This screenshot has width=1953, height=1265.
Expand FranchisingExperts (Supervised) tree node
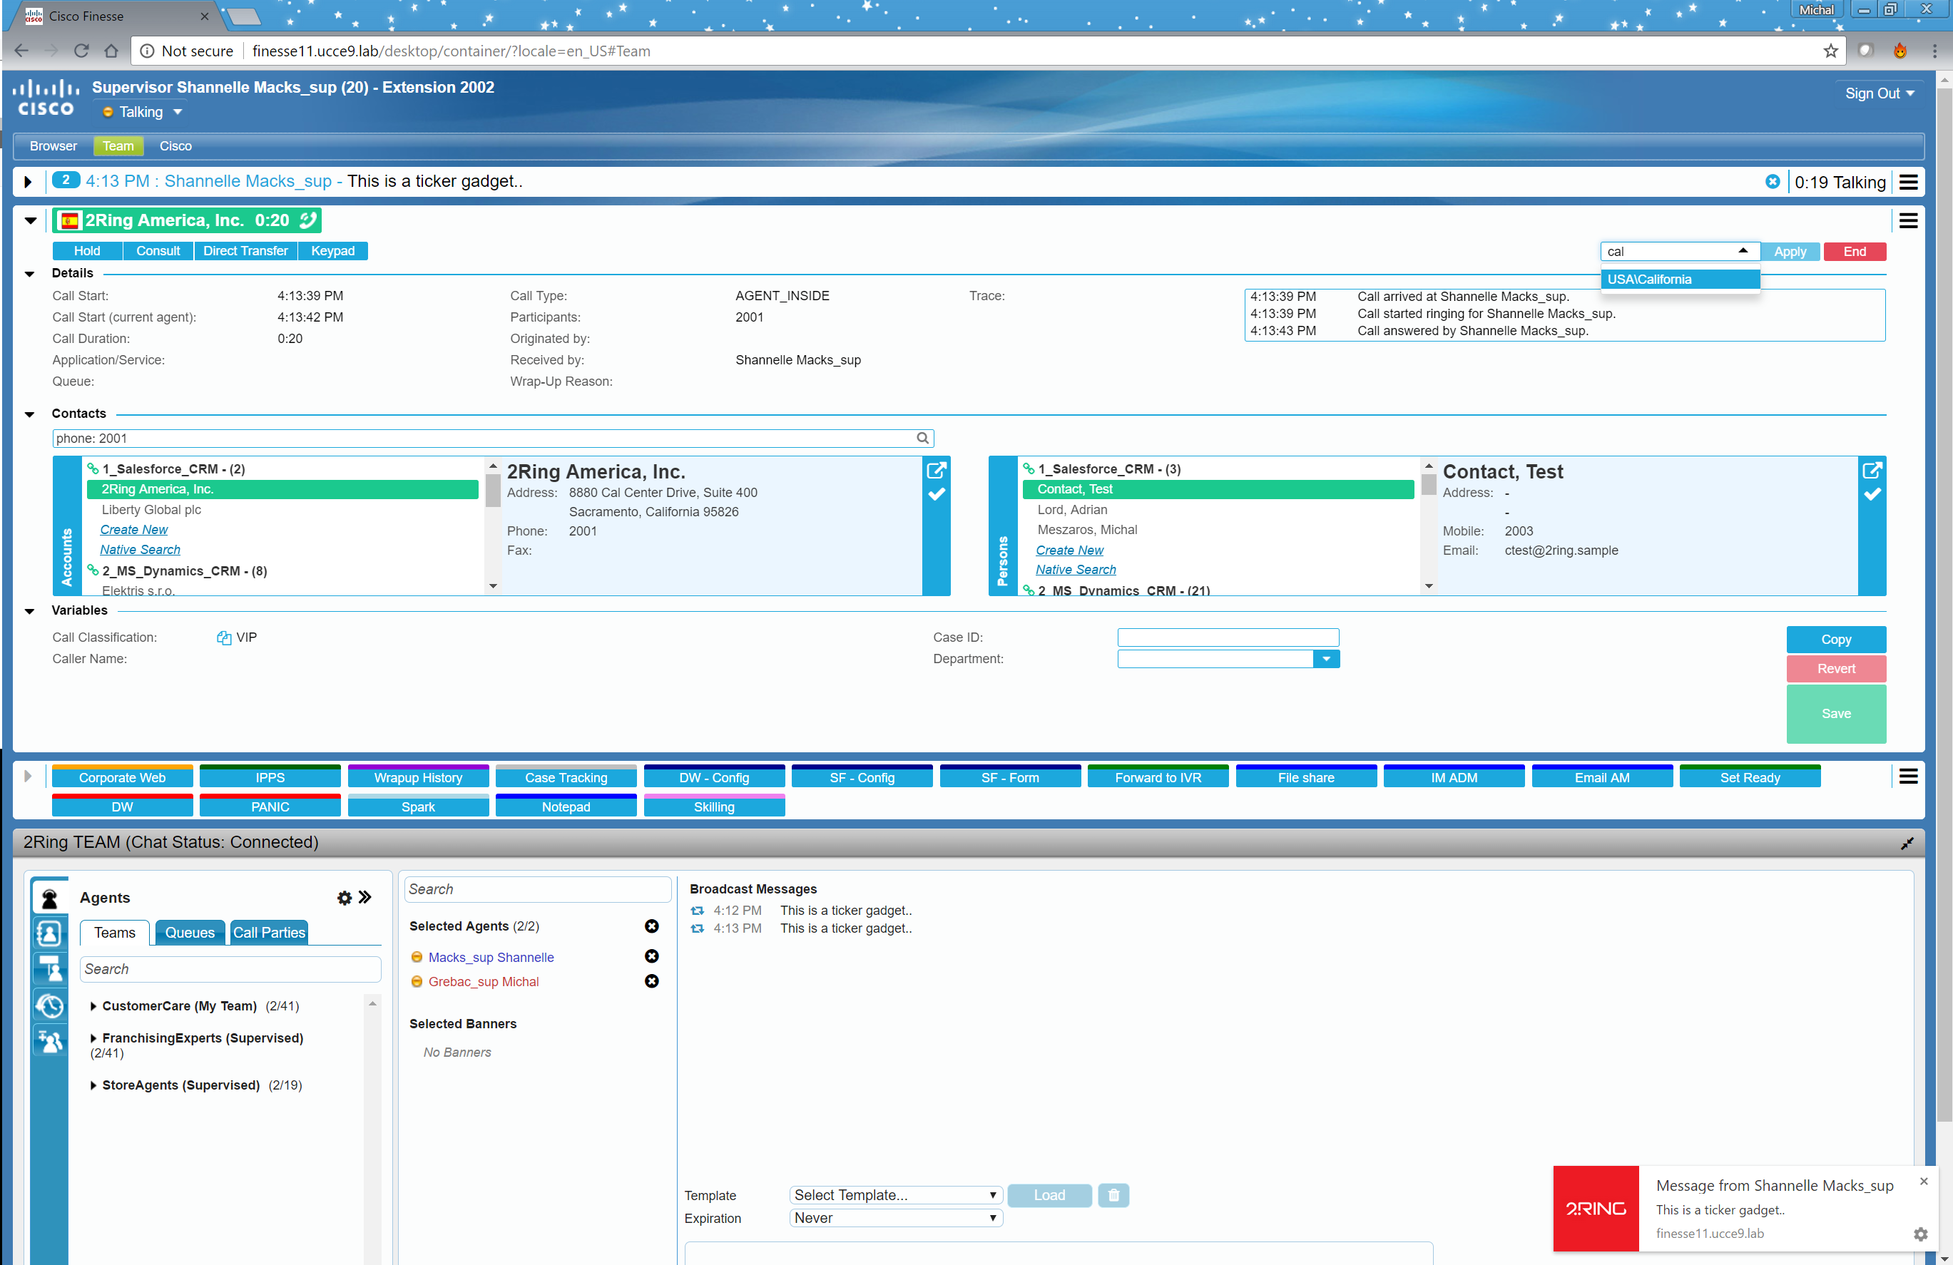(93, 1038)
